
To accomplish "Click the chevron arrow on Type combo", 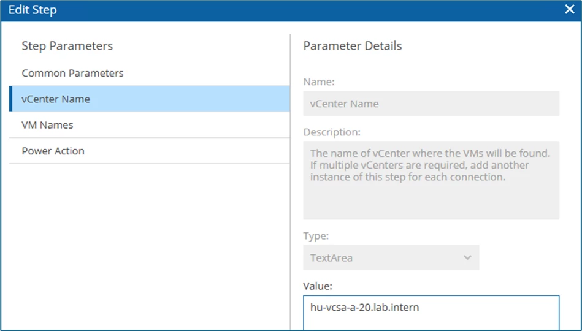I will pos(467,258).
